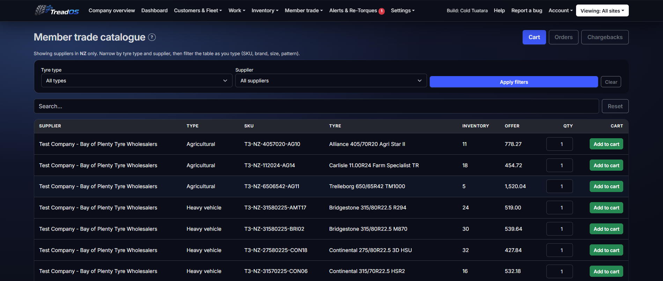Image resolution: width=663 pixels, height=281 pixels.
Task: Click the SKU column header
Action: 249,126
